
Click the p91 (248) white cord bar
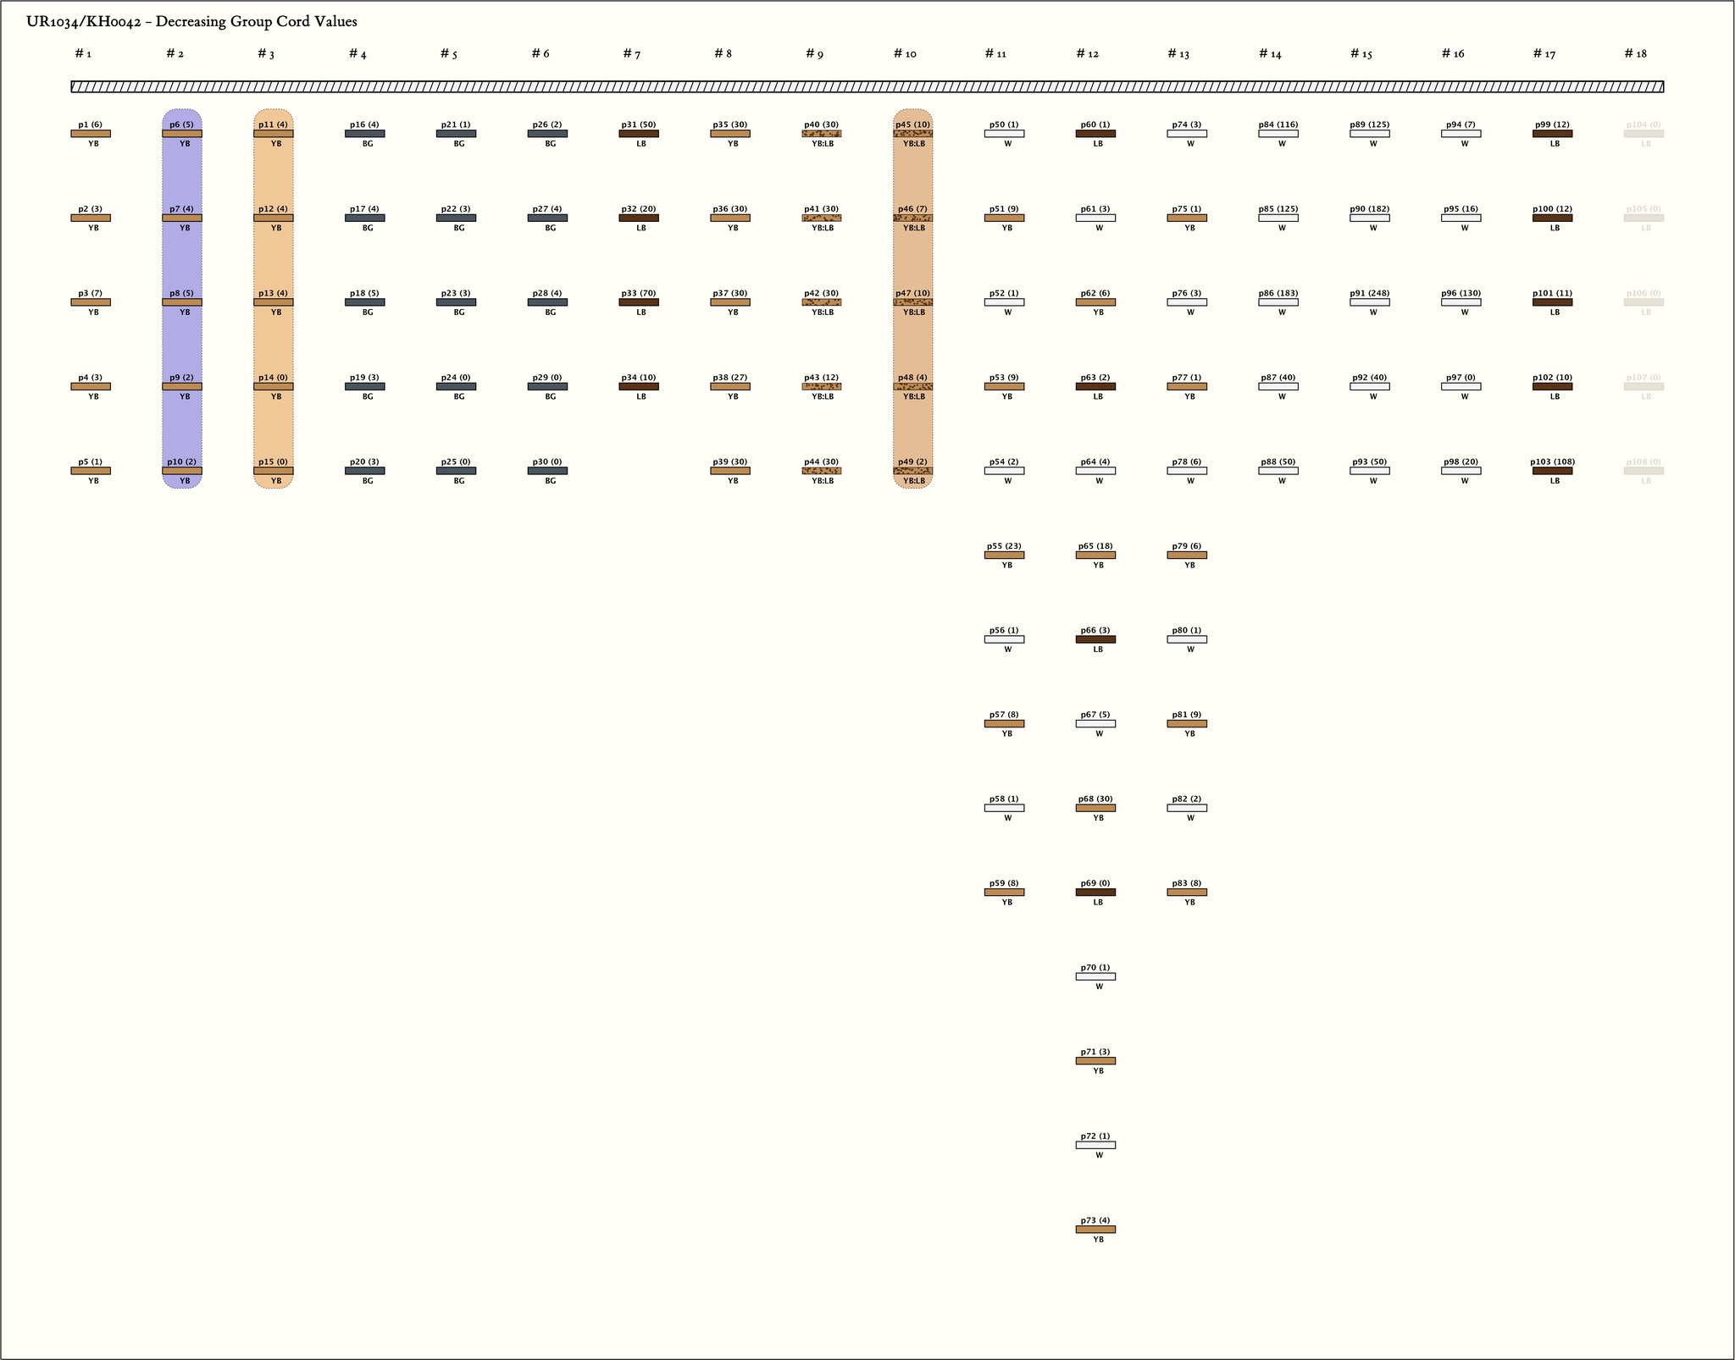[1369, 302]
